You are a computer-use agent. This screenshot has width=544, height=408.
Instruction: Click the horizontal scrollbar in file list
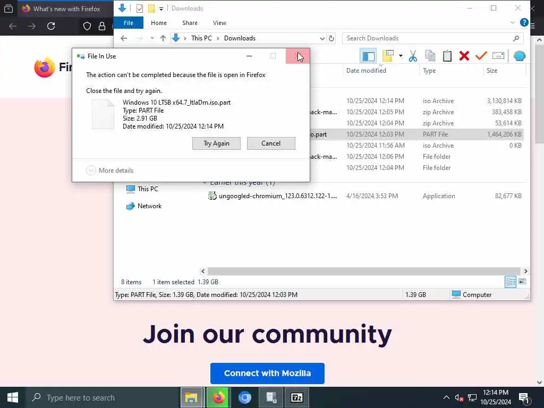[363, 271]
